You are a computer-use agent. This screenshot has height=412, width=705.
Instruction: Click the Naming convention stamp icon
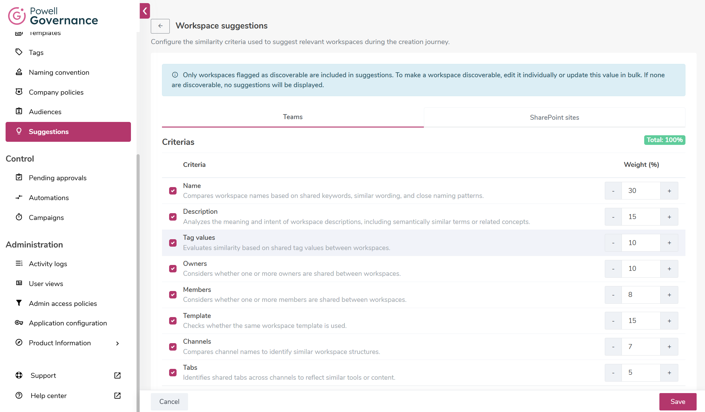(19, 72)
